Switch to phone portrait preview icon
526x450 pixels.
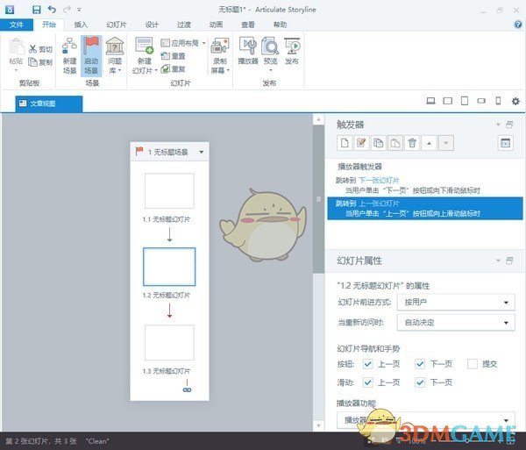point(498,101)
